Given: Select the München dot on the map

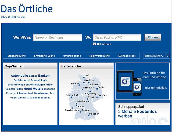Looking at the screenshot, I should [x=89, y=116].
